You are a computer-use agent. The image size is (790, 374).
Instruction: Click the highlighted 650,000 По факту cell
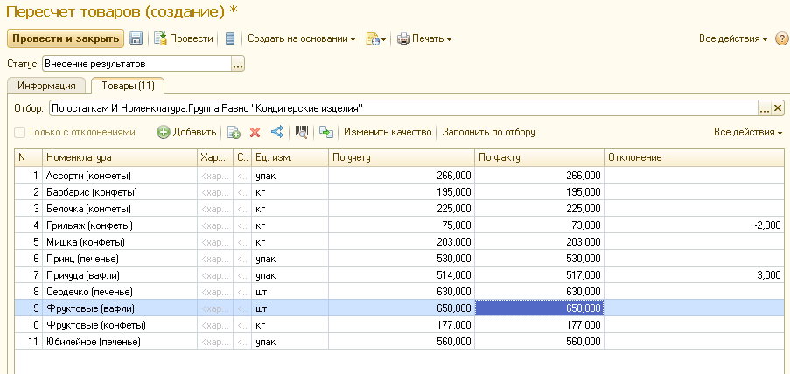coord(539,308)
